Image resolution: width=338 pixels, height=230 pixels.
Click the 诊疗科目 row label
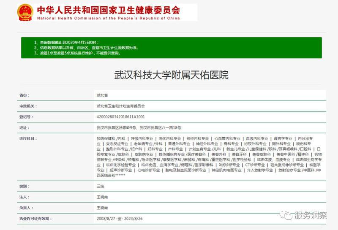coord(28,138)
